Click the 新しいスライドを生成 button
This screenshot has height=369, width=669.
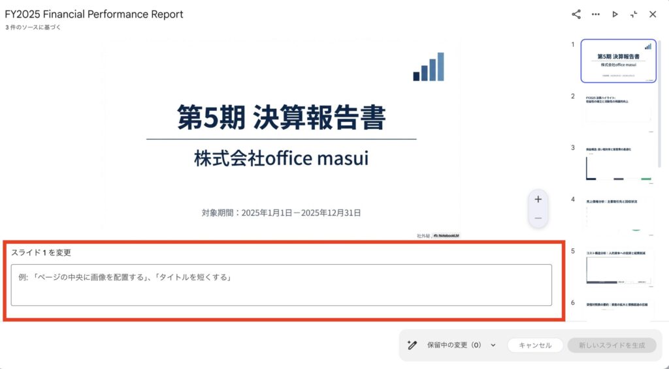(x=612, y=345)
